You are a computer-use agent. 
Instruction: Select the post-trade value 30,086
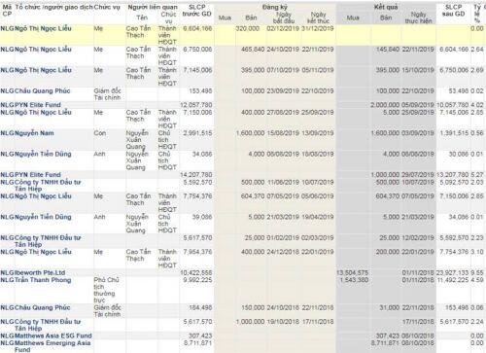click(459, 154)
